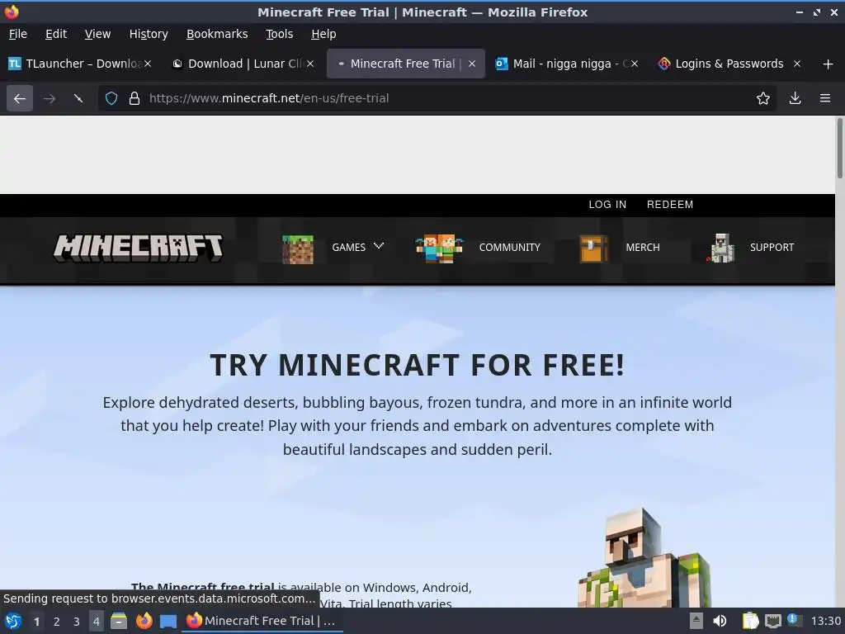This screenshot has width=845, height=634.
Task: Click the page vertical scrollbar thumb
Action: tap(839, 149)
